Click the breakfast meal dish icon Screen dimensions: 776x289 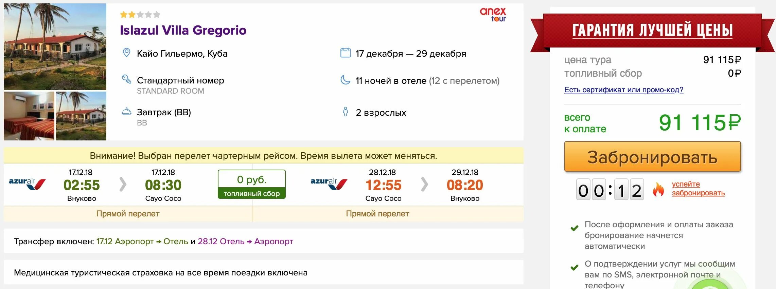pyautogui.click(x=126, y=111)
